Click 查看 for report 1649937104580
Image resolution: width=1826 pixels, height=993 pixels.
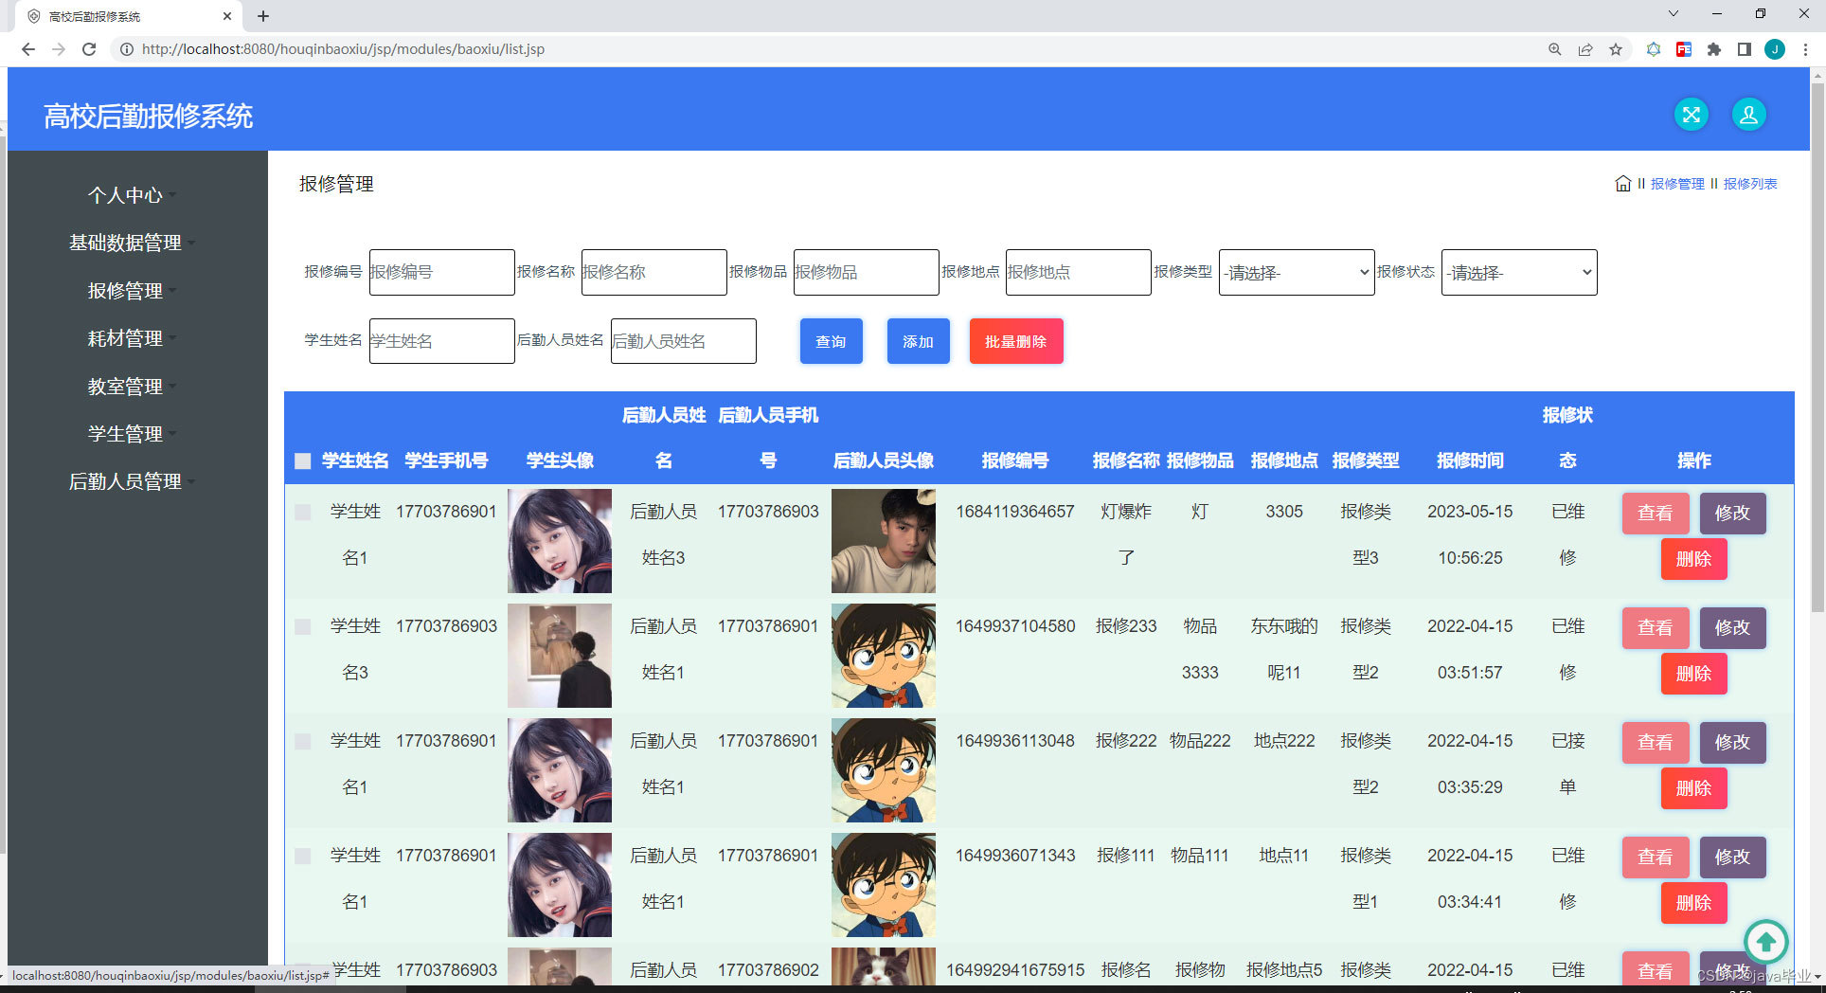tap(1656, 627)
